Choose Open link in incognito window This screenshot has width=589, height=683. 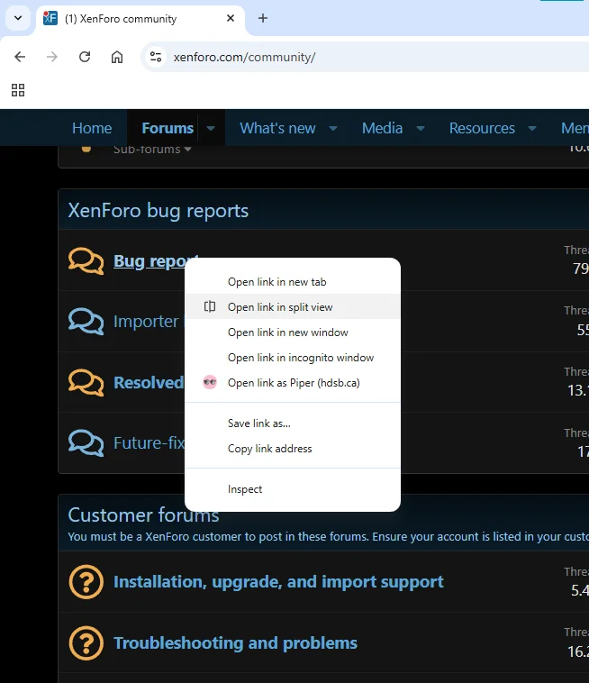(x=300, y=358)
